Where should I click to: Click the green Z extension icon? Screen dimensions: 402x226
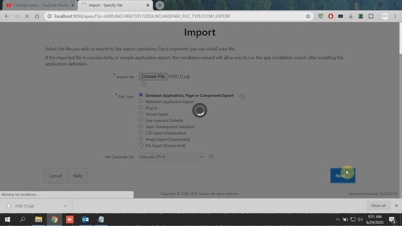tap(361, 16)
